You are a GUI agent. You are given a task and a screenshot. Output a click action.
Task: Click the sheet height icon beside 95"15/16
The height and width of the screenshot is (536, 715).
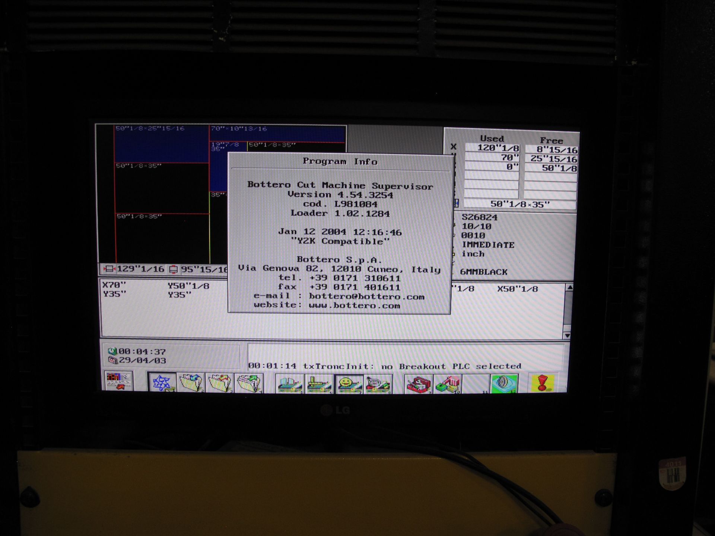(174, 269)
